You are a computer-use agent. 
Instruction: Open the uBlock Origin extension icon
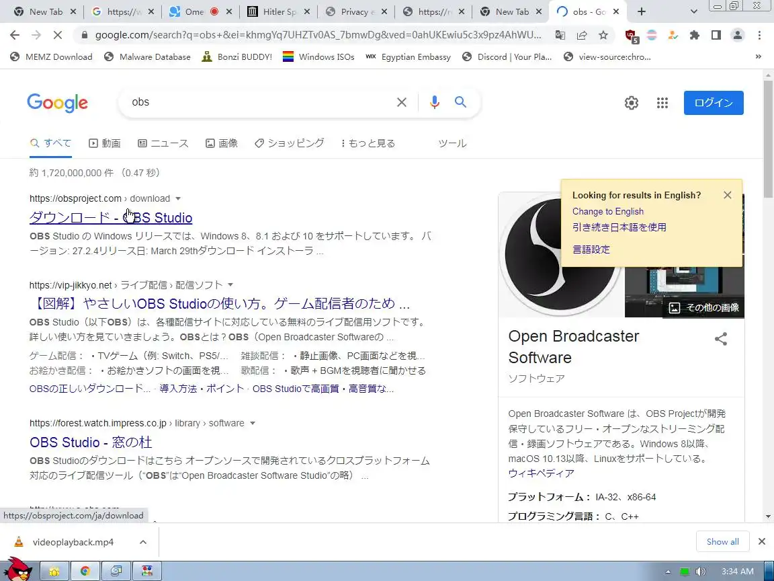coord(632,36)
